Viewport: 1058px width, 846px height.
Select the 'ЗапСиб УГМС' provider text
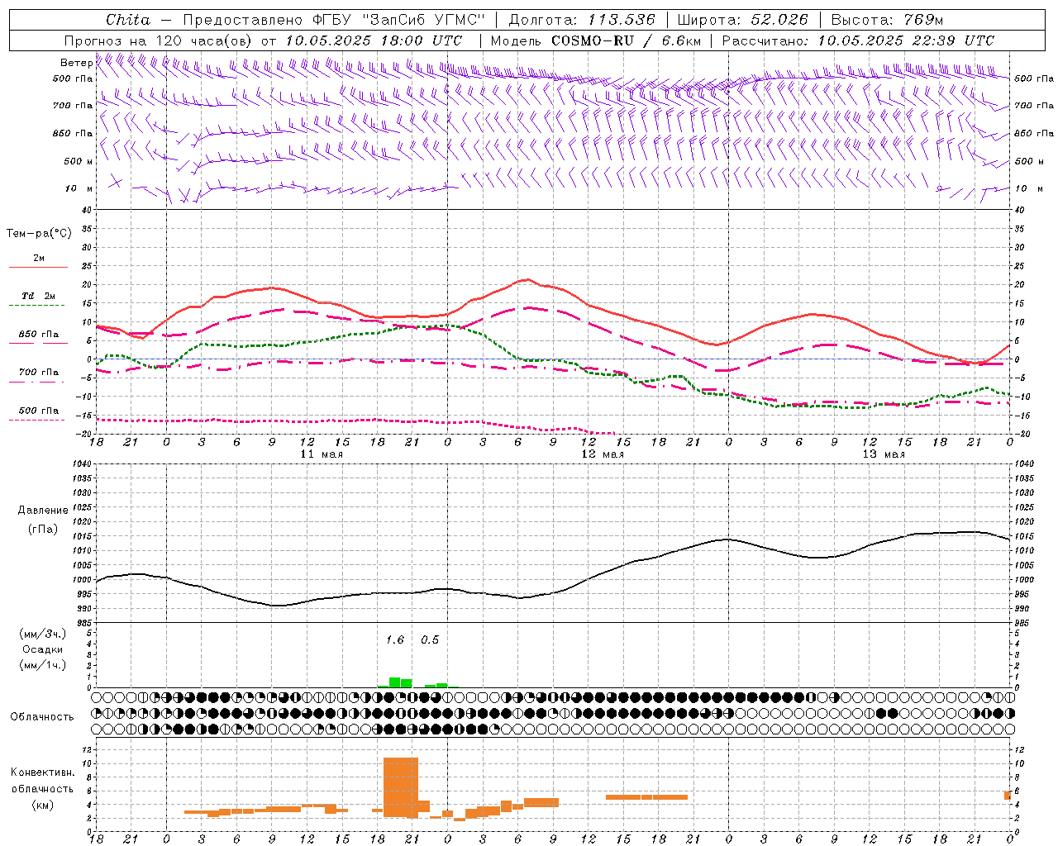[x=422, y=20]
